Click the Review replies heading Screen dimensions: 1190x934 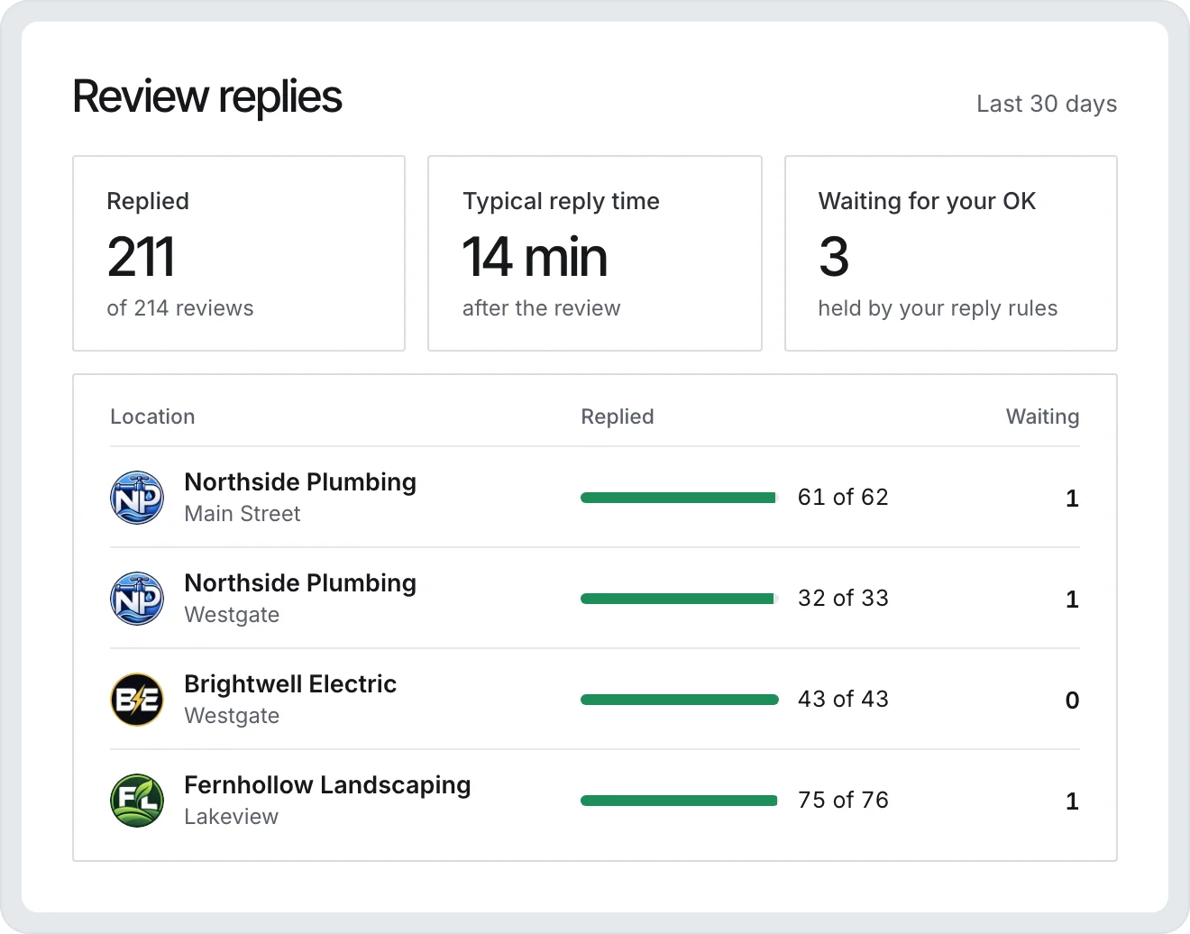[x=207, y=97]
